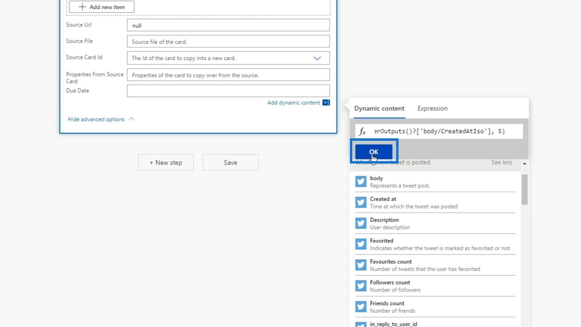Click the Source File input field
This screenshot has height=327, width=581.
pyautogui.click(x=228, y=41)
